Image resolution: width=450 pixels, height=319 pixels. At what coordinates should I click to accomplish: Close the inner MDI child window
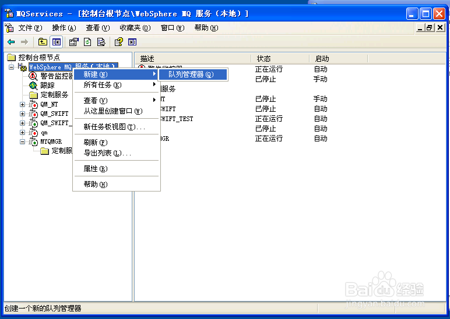[440, 28]
